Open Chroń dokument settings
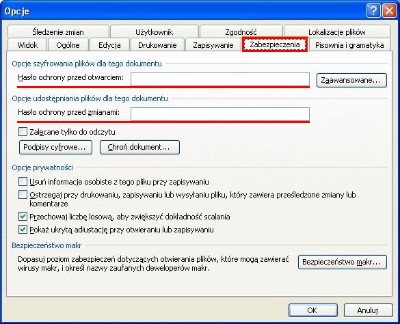This screenshot has width=400, height=324. (x=139, y=147)
